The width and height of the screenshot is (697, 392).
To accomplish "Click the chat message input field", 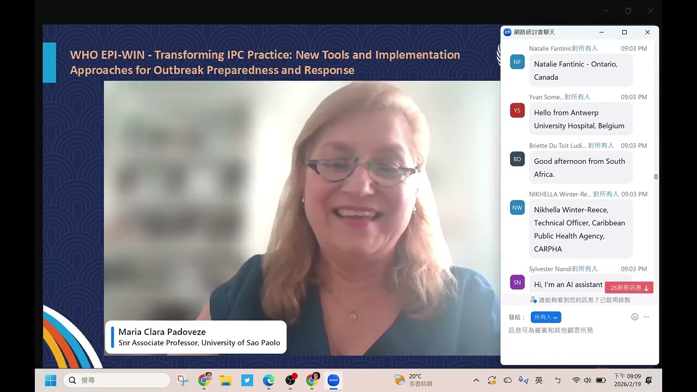I will [x=579, y=343].
